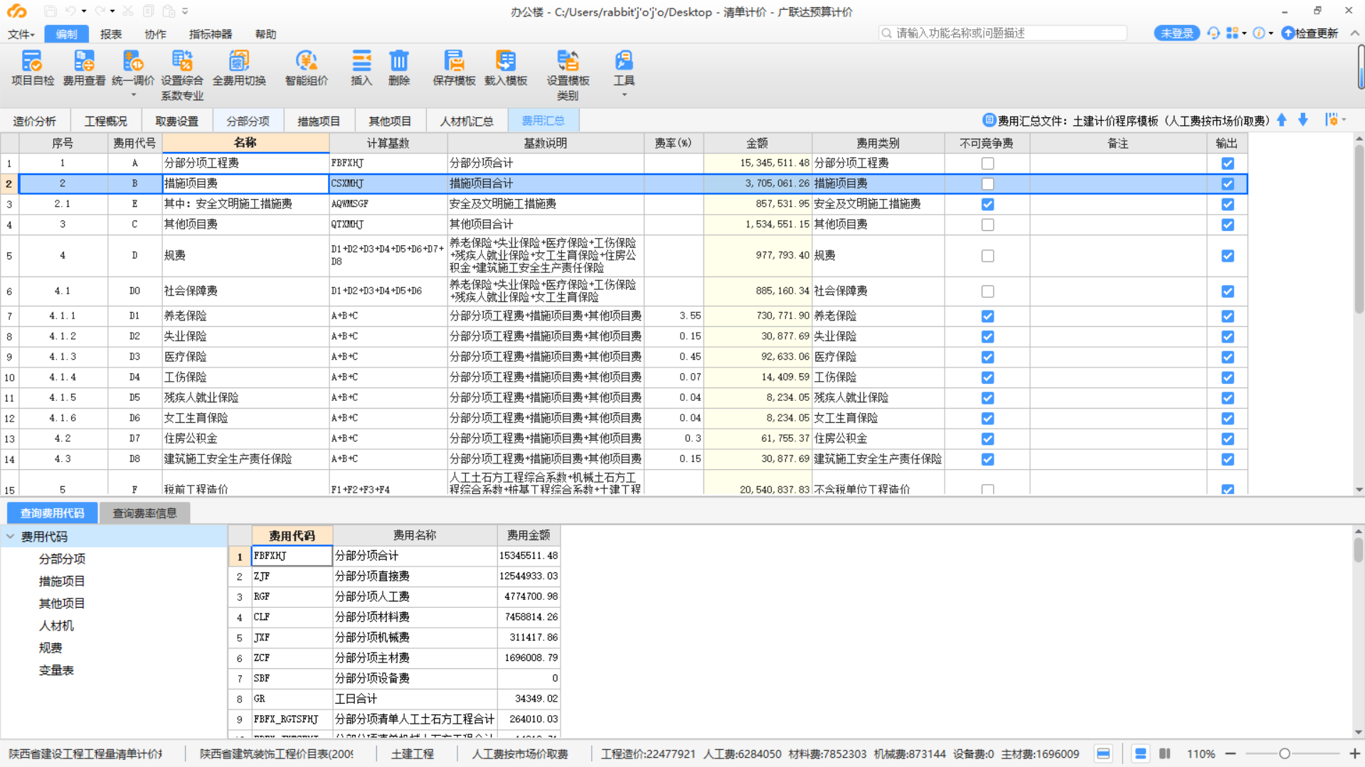The width and height of the screenshot is (1365, 767).
Task: Move row down with blue down arrow
Action: pos(1303,120)
